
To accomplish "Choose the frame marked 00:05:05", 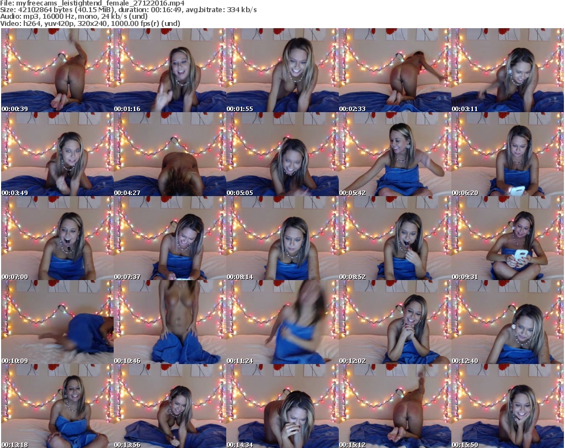I will (x=282, y=154).
